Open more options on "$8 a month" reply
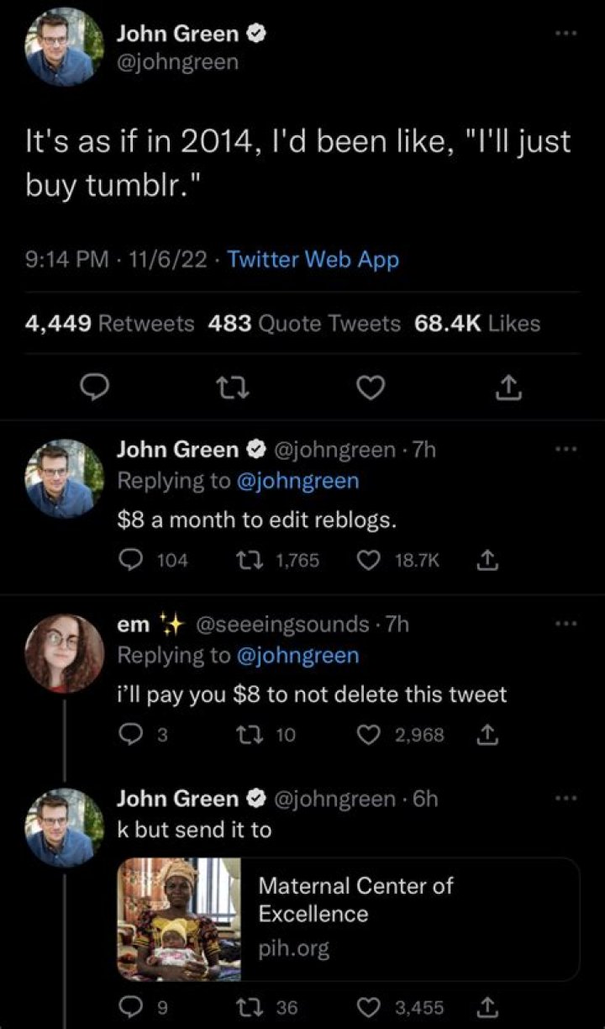The image size is (605, 1029). click(569, 450)
